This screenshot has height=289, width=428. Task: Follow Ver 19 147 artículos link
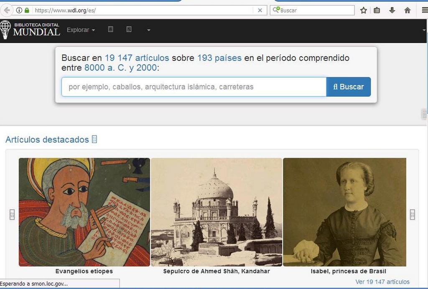(382, 281)
